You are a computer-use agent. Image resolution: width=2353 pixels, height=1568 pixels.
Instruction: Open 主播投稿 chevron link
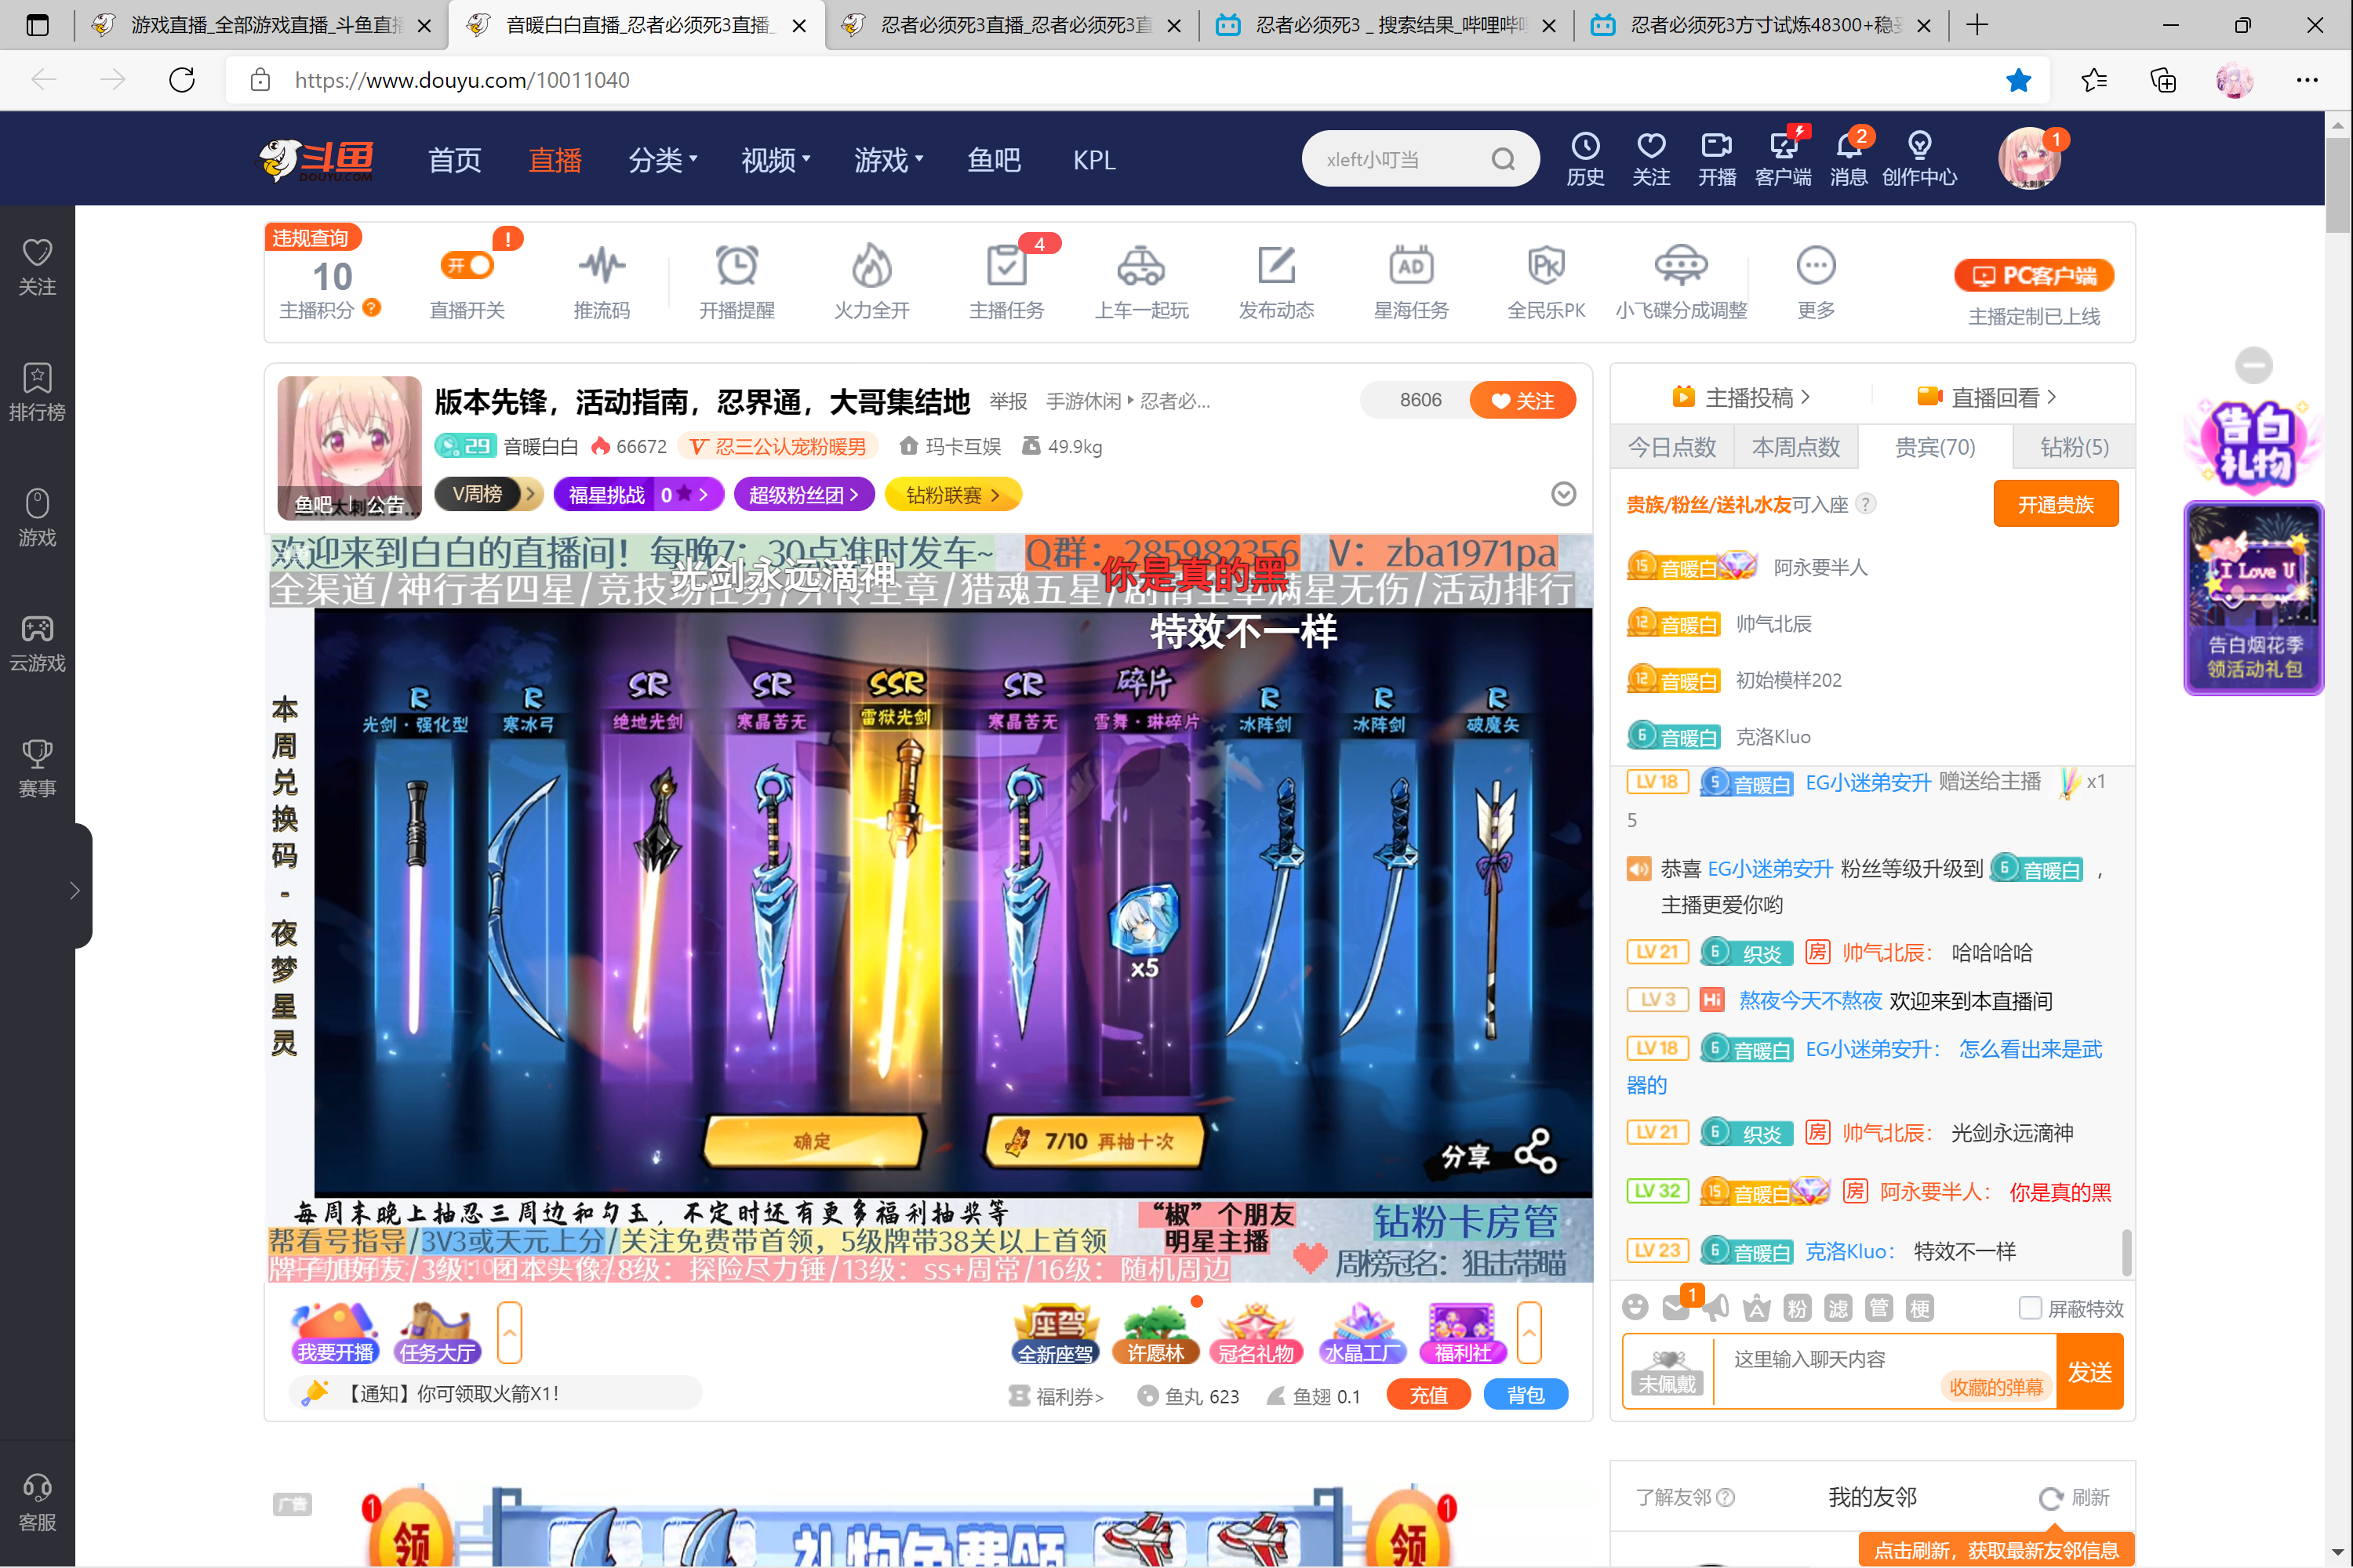(1740, 397)
